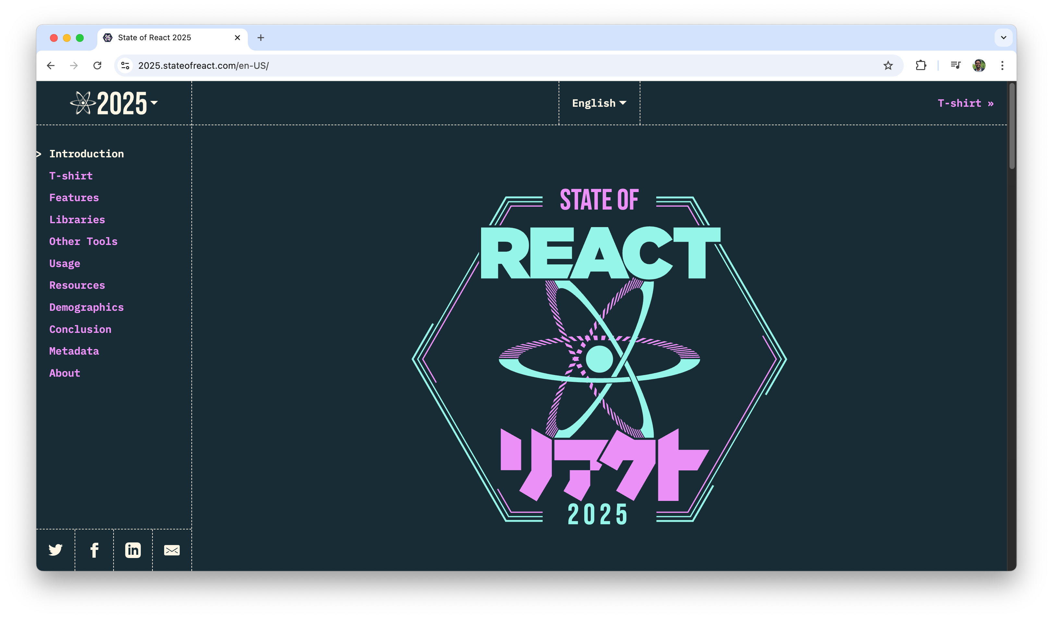Bookmark the page with the star icon
The width and height of the screenshot is (1053, 619).
point(888,65)
